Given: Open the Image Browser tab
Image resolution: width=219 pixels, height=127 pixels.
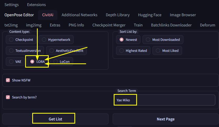Looking at the screenshot, I should [x=183, y=15].
